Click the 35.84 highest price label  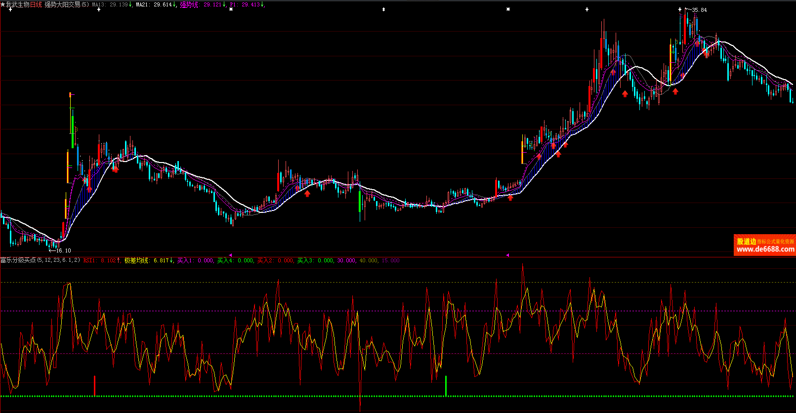pyautogui.click(x=699, y=10)
